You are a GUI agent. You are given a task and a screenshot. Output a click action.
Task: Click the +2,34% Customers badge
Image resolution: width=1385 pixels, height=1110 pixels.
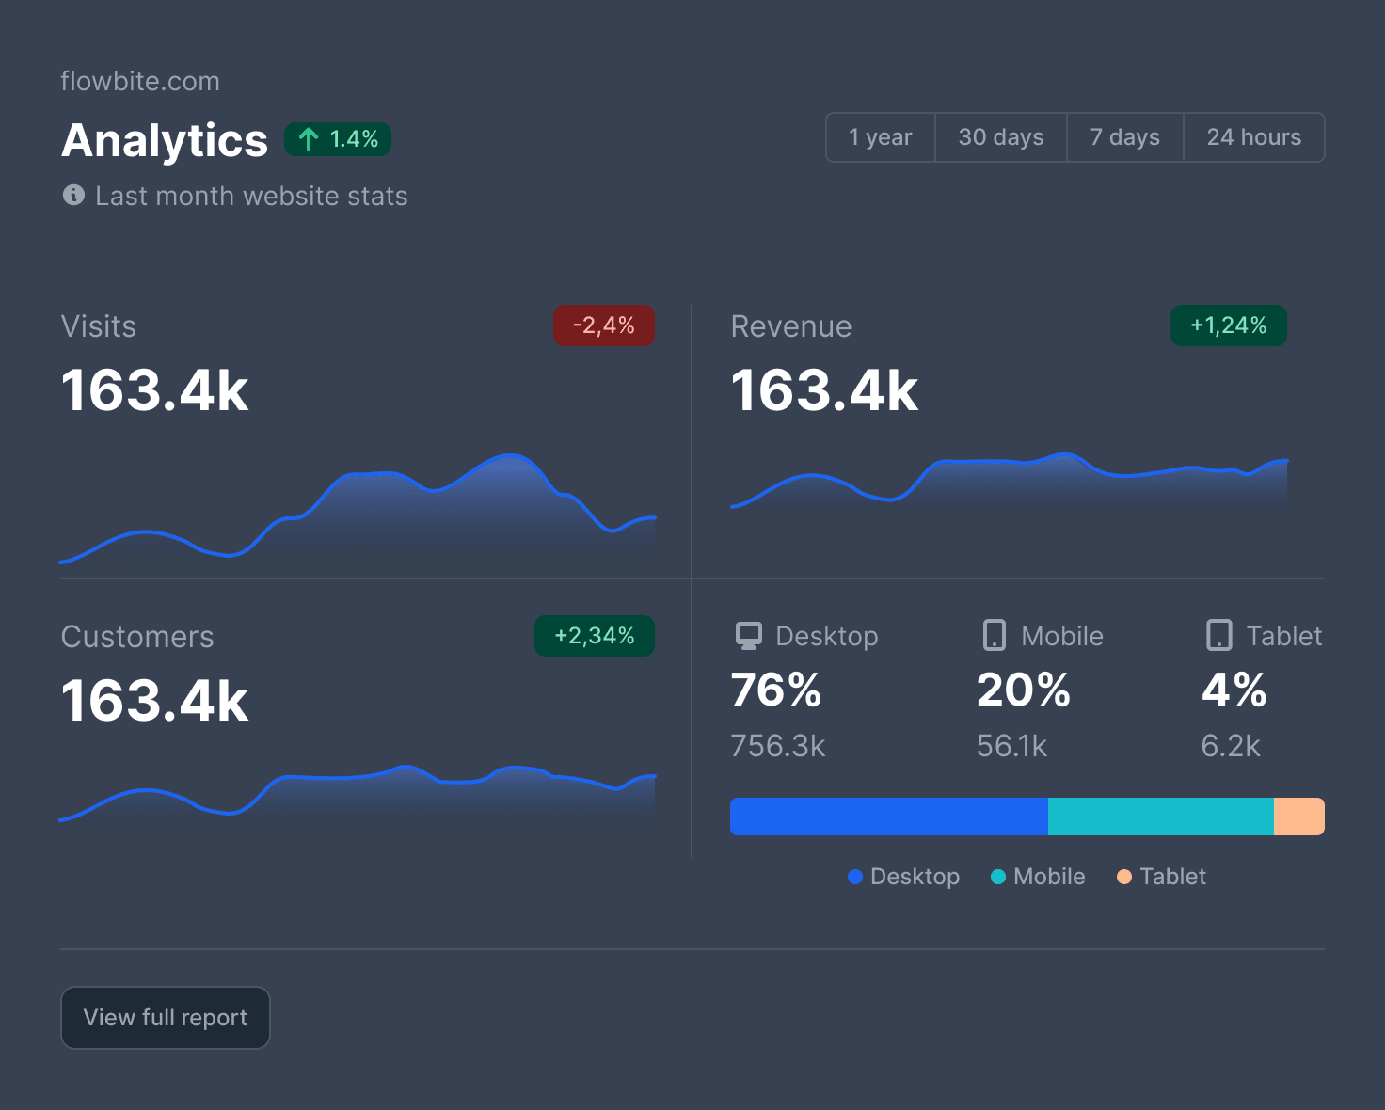594,636
